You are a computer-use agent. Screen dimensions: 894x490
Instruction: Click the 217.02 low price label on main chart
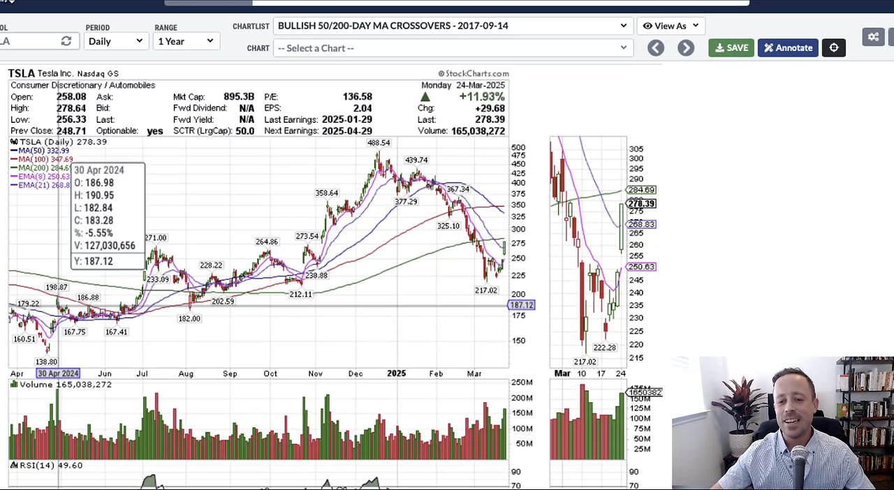tap(485, 290)
